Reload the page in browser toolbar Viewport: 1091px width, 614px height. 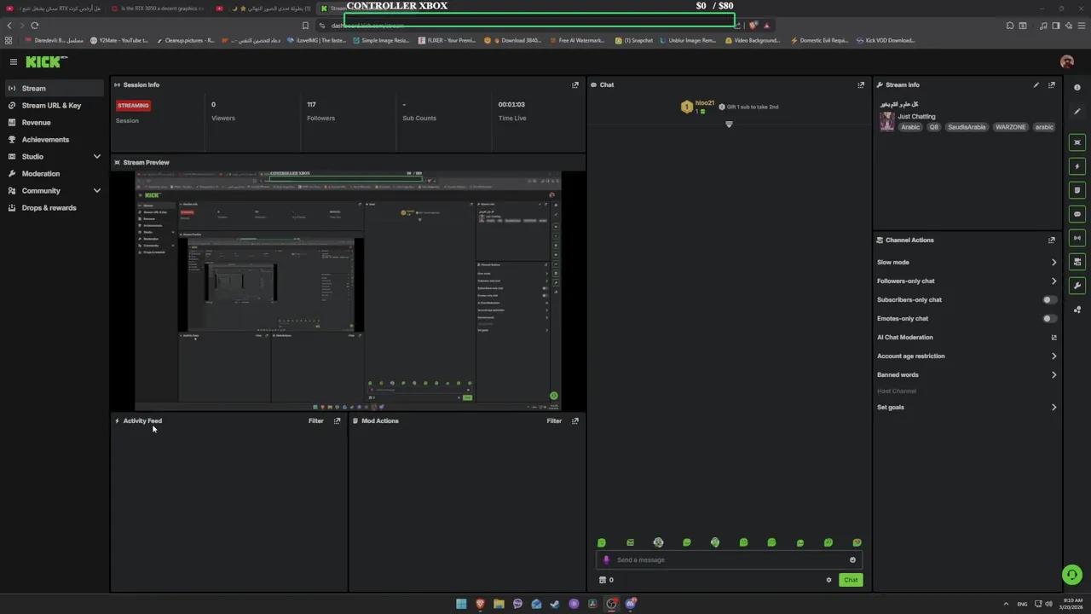click(35, 26)
